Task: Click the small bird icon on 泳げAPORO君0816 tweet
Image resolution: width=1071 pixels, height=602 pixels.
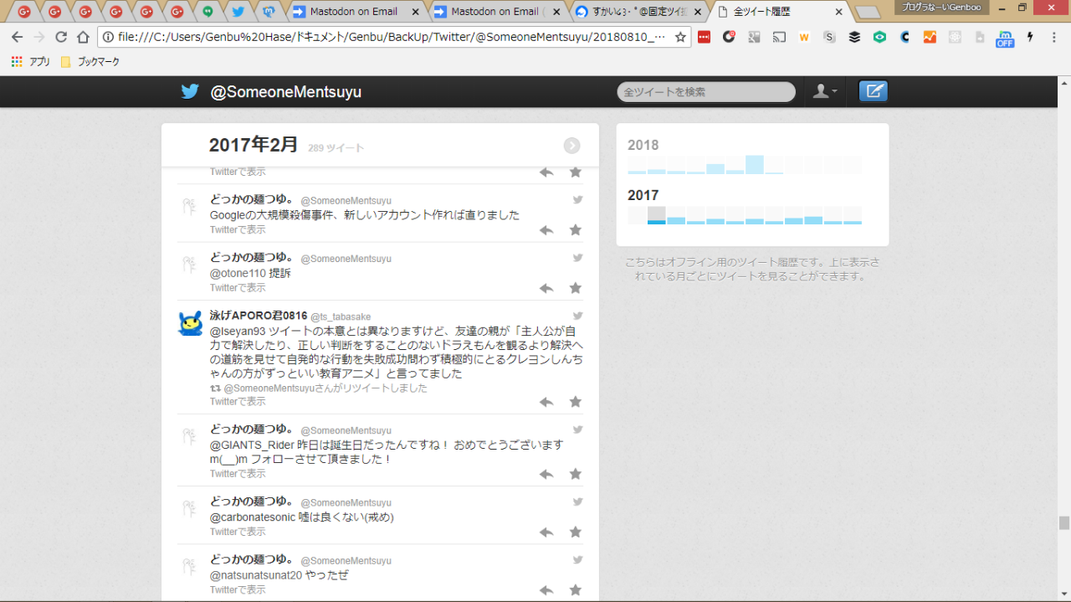Action: pos(577,316)
